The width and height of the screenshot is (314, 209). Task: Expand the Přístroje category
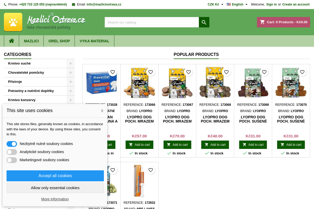point(71,82)
